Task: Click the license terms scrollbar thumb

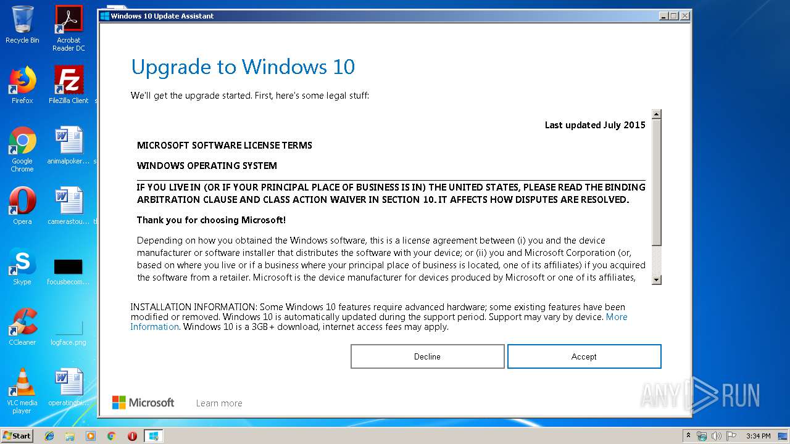Action: (657, 182)
